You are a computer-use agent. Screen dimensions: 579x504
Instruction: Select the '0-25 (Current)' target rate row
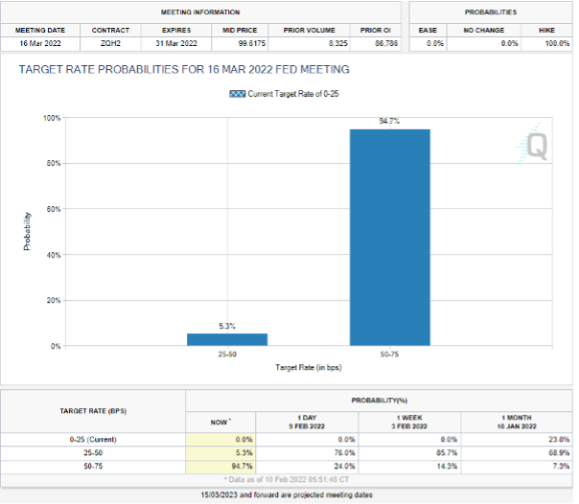pyautogui.click(x=93, y=438)
